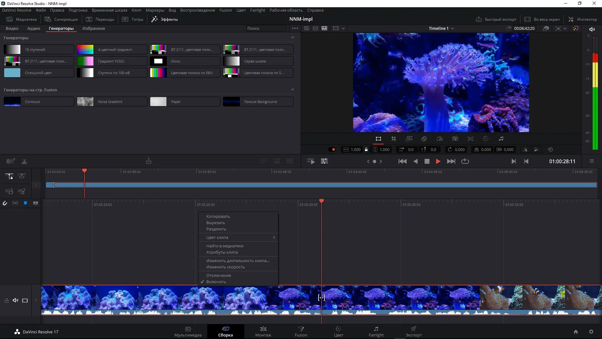Click the Loop playback icon
Viewport: 602px width, 339px height.
pyautogui.click(x=465, y=161)
